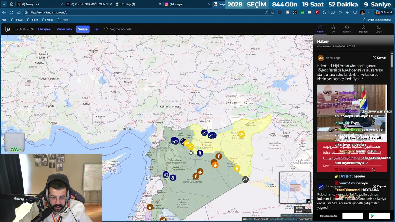395x222 pixels.
Task: Open the brown jet marker above Homs Governorate label
Action: click(x=200, y=171)
